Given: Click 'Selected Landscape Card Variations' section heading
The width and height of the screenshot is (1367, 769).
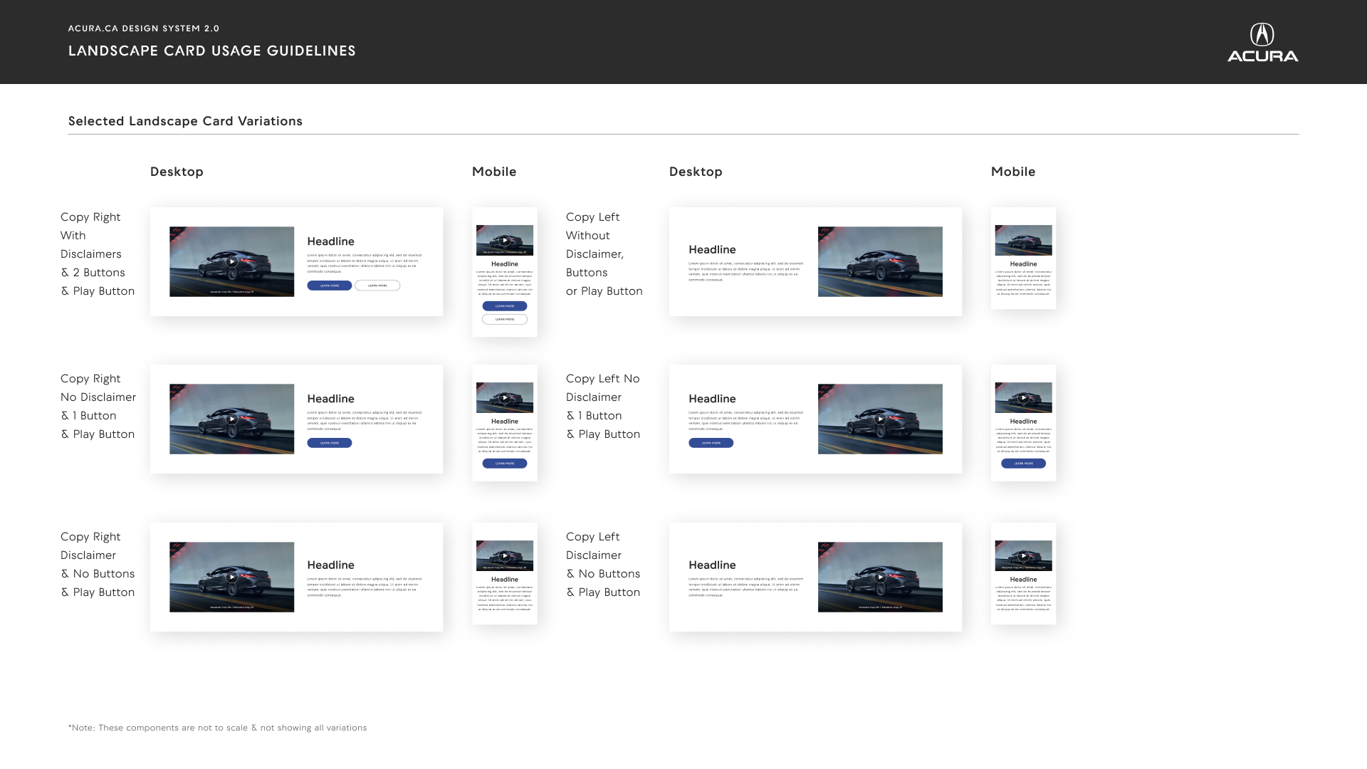Looking at the screenshot, I should coord(185,121).
